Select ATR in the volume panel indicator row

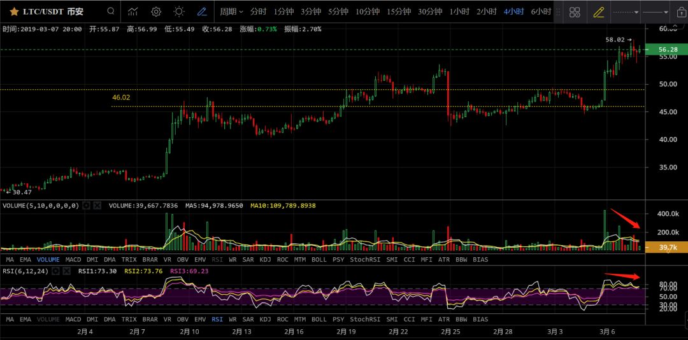444,259
